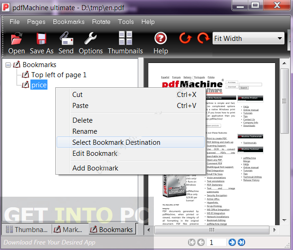Image resolution: width=293 pixels, height=250 pixels.
Task: Select the 'price' bookmark
Action: click(x=39, y=85)
